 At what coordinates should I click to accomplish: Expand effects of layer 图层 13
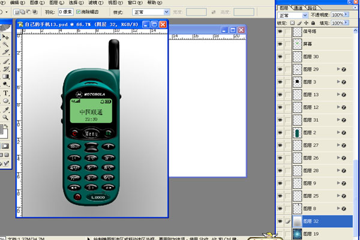click(338, 94)
